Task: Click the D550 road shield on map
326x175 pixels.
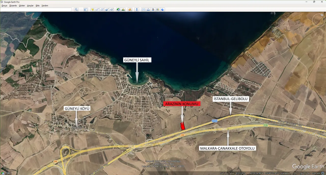Action: click(x=214, y=121)
